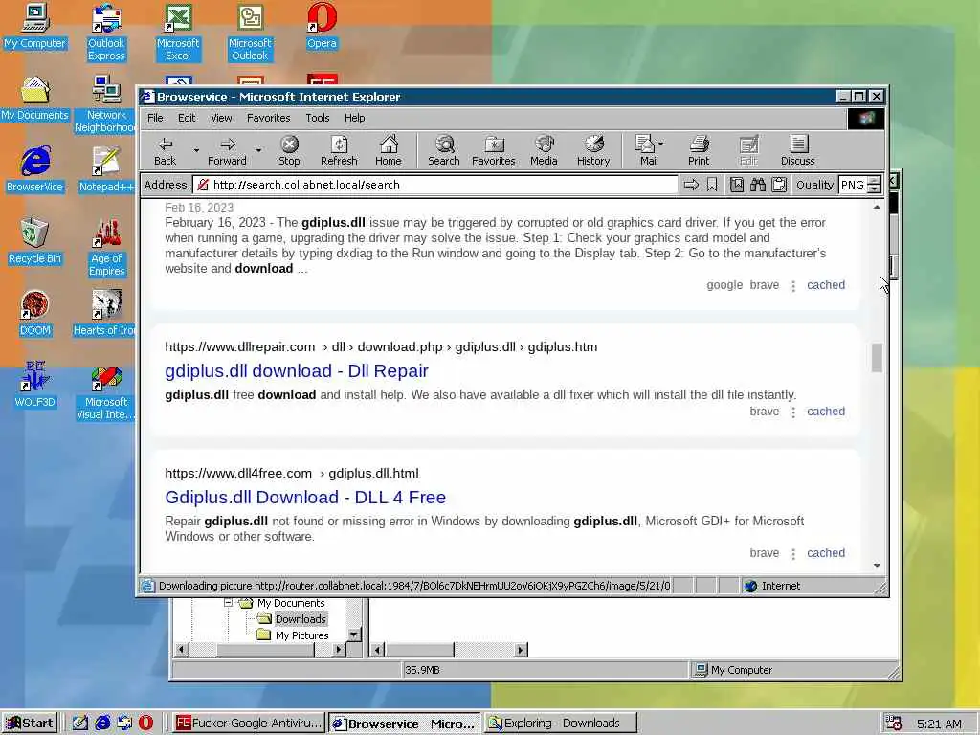Click the Forward toolbar button
Screen dimensions: 980x735
227,150
